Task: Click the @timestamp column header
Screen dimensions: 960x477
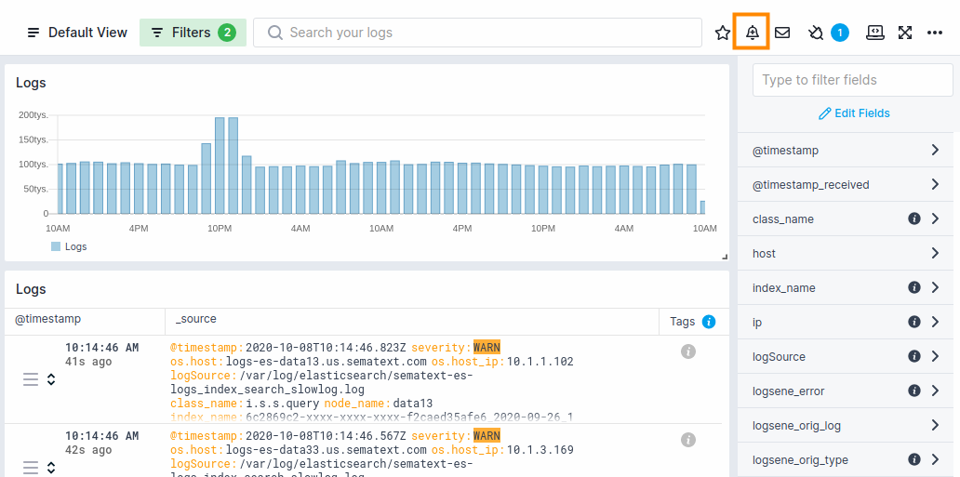Action: pos(48,319)
